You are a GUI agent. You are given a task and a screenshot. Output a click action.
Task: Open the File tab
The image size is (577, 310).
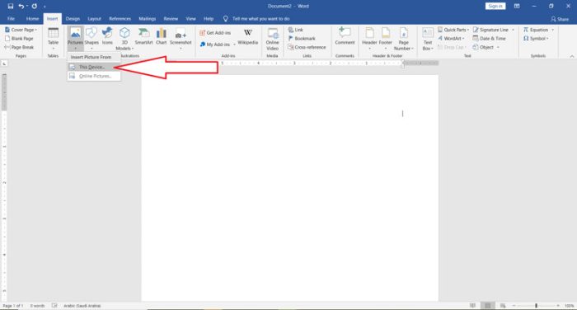(11, 18)
